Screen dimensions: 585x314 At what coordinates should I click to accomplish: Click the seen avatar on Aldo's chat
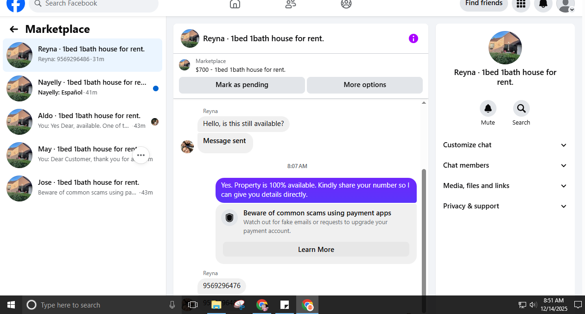pyautogui.click(x=155, y=122)
